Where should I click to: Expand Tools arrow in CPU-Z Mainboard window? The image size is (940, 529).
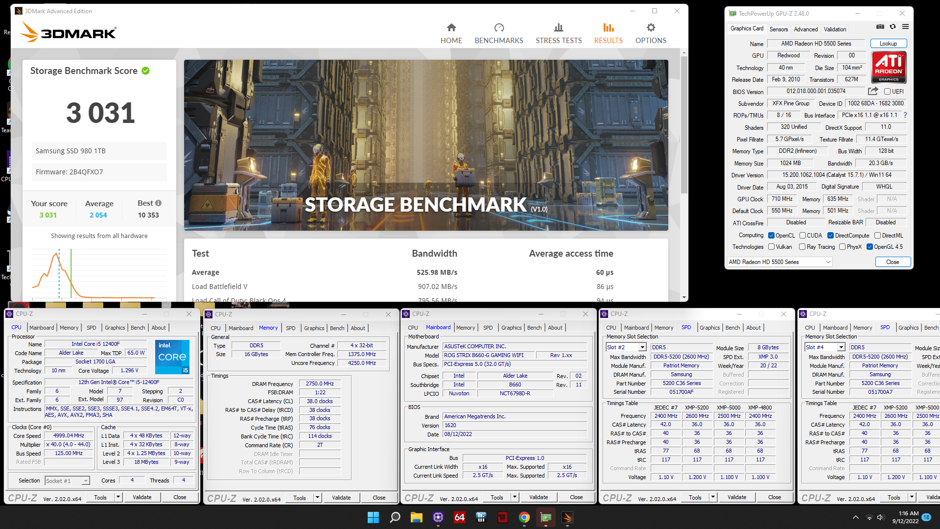pos(515,497)
